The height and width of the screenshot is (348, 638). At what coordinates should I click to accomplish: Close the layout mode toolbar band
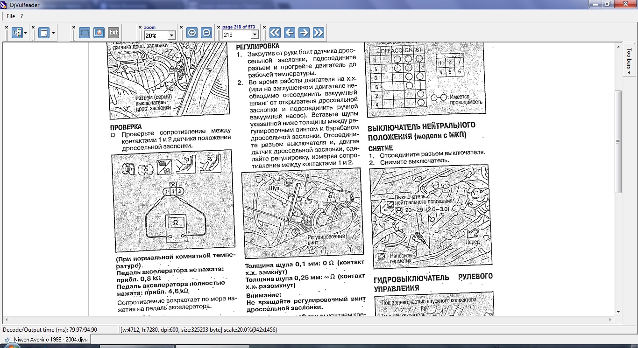pyautogui.click(x=7, y=28)
